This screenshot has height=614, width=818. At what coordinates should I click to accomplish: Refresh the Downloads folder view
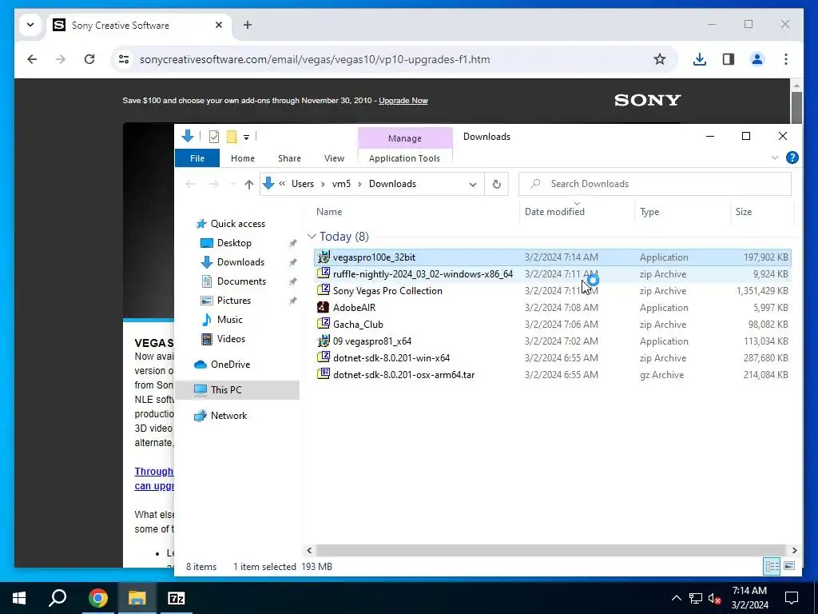[x=497, y=184]
